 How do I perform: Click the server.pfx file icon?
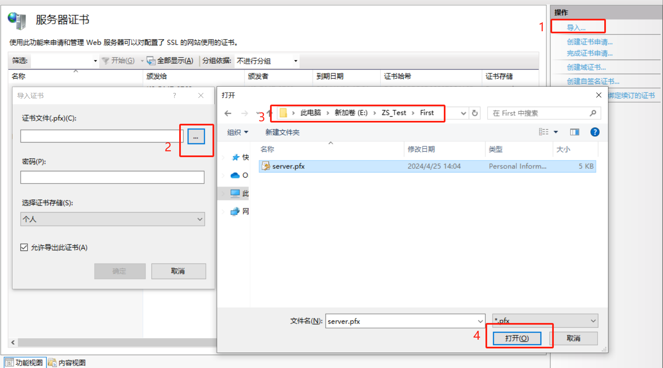pyautogui.click(x=266, y=166)
